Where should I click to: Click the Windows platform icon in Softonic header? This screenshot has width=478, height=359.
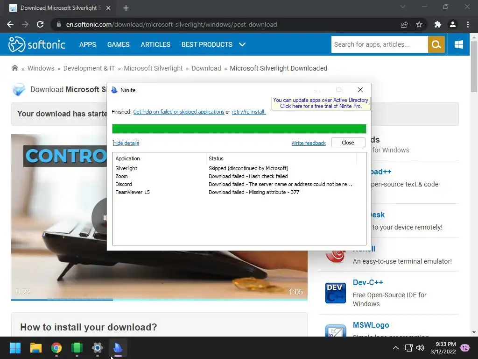(x=458, y=44)
